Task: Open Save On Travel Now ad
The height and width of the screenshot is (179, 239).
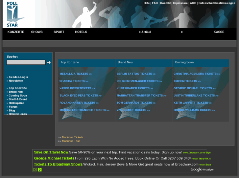Action: (x=51, y=152)
